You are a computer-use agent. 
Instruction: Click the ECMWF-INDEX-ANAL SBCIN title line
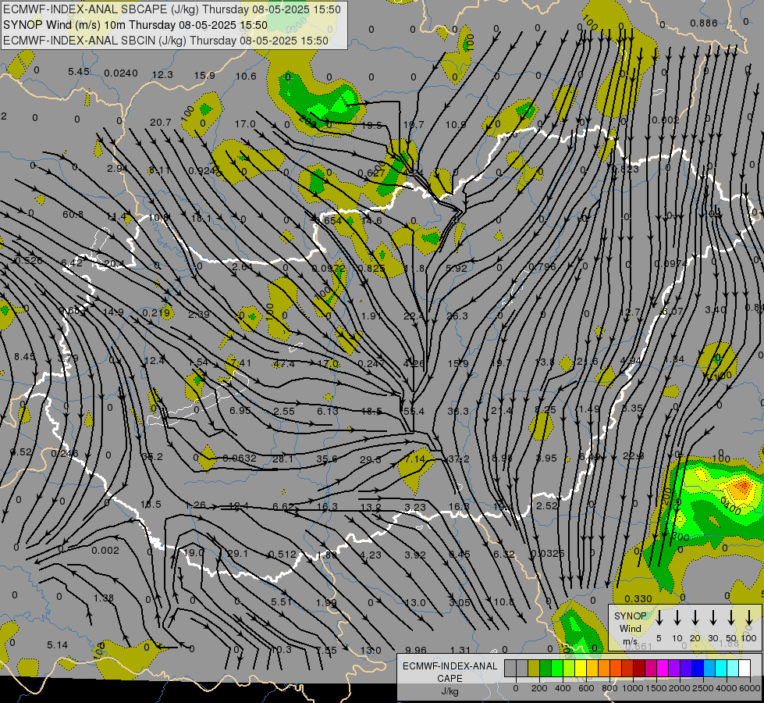[x=165, y=41]
